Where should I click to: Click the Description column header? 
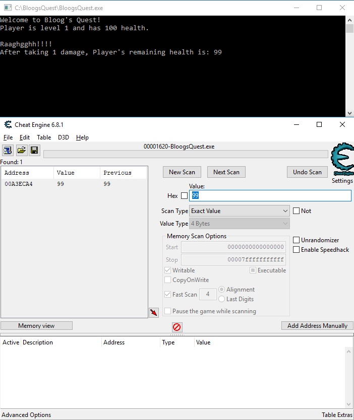tap(61, 342)
